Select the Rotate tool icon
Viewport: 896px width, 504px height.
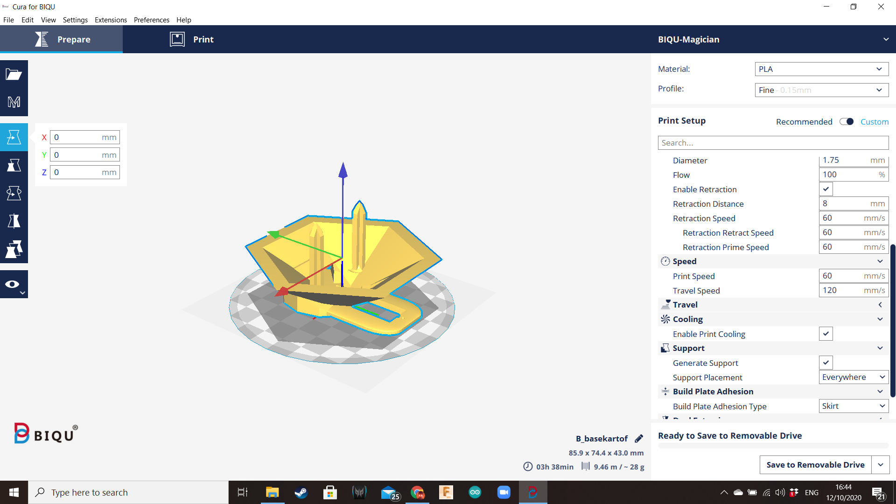pyautogui.click(x=14, y=193)
